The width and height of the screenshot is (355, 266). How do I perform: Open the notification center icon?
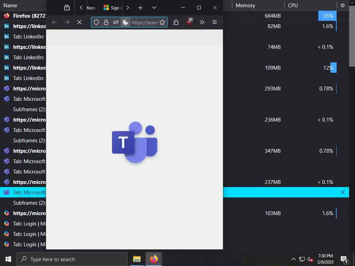point(344,260)
